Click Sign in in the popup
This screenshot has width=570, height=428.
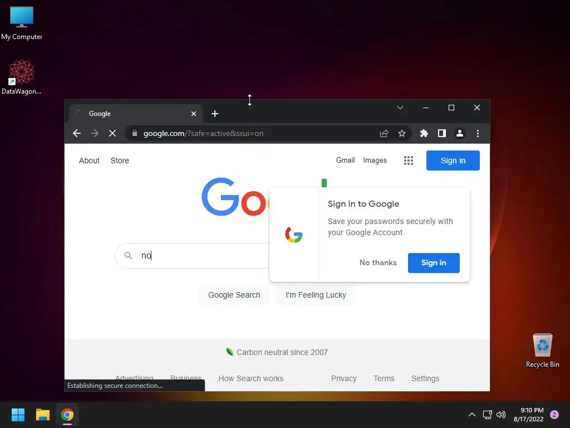coord(434,263)
